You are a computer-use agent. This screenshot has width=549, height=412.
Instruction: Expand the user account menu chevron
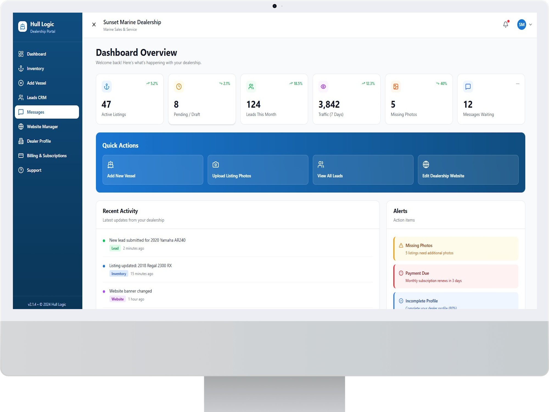[531, 24]
